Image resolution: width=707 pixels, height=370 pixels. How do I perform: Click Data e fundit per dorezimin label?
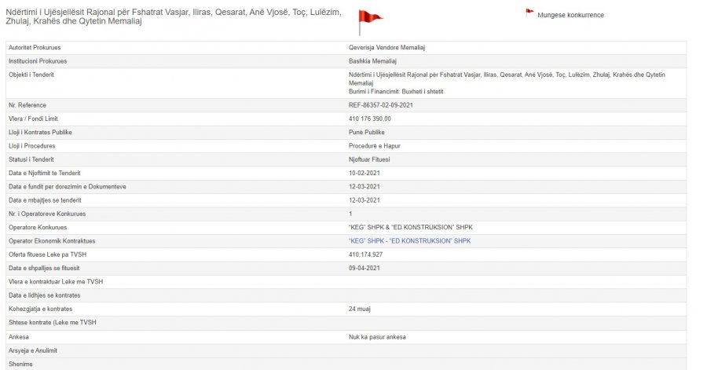tap(68, 187)
